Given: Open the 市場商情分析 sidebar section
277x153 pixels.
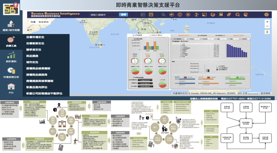Looking at the screenshot, I should [x=11, y=73].
